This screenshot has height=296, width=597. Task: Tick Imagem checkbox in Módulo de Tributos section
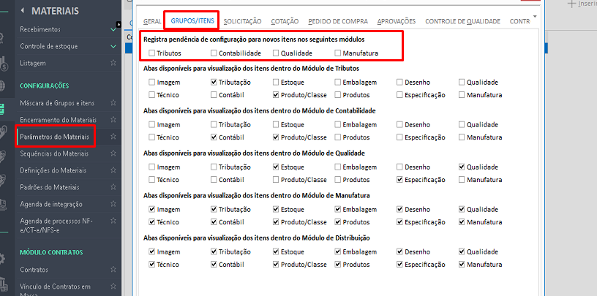pyautogui.click(x=151, y=83)
